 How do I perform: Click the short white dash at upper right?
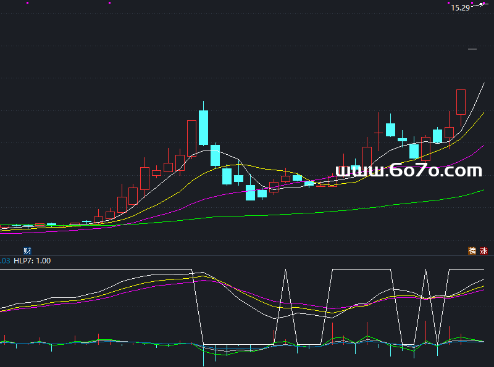[473, 49]
